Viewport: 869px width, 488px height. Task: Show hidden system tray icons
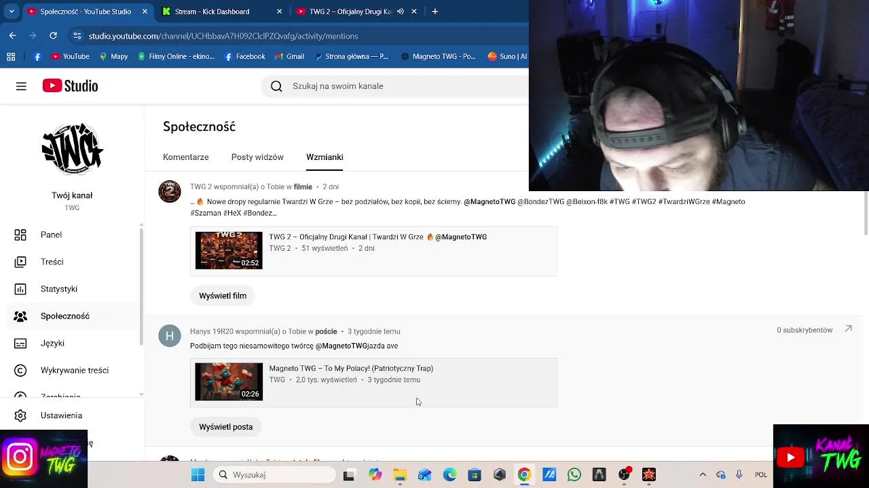click(703, 475)
